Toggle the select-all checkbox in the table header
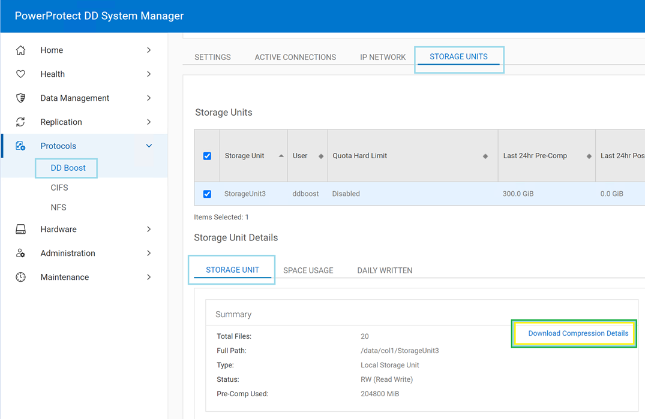 tap(206, 155)
